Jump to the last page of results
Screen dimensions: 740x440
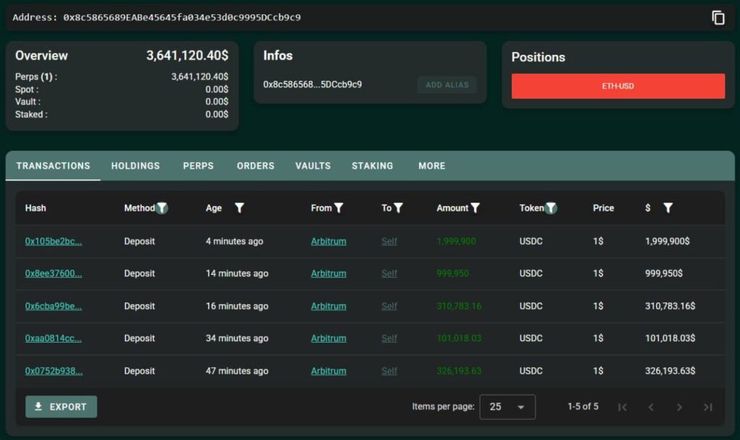click(707, 407)
